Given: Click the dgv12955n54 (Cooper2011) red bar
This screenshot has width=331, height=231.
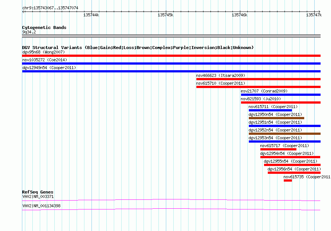Looking at the screenshot, I should click(292, 165).
